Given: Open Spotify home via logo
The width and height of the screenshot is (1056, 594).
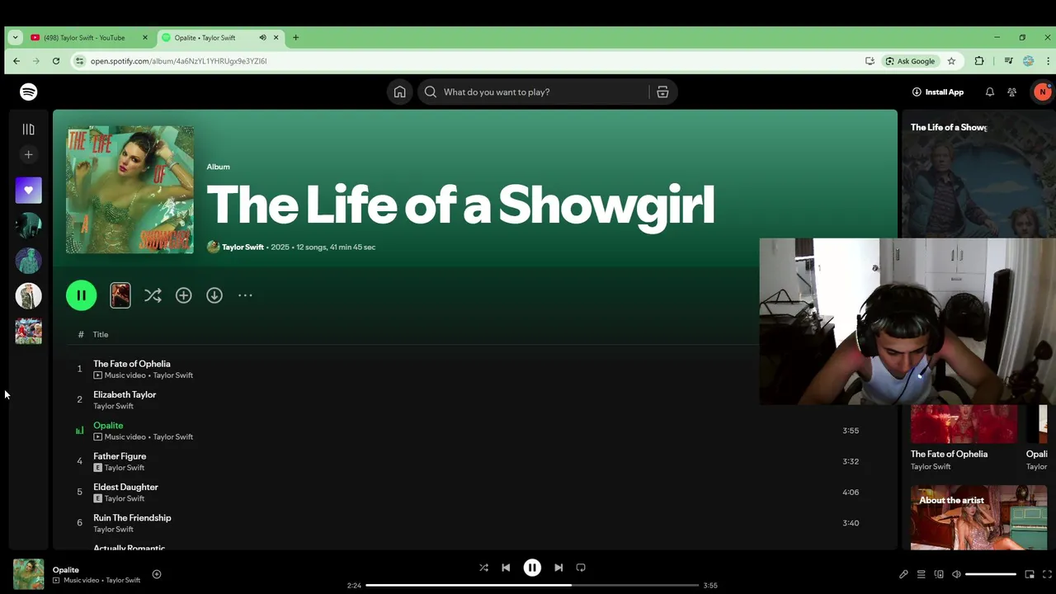Looking at the screenshot, I should point(29,92).
